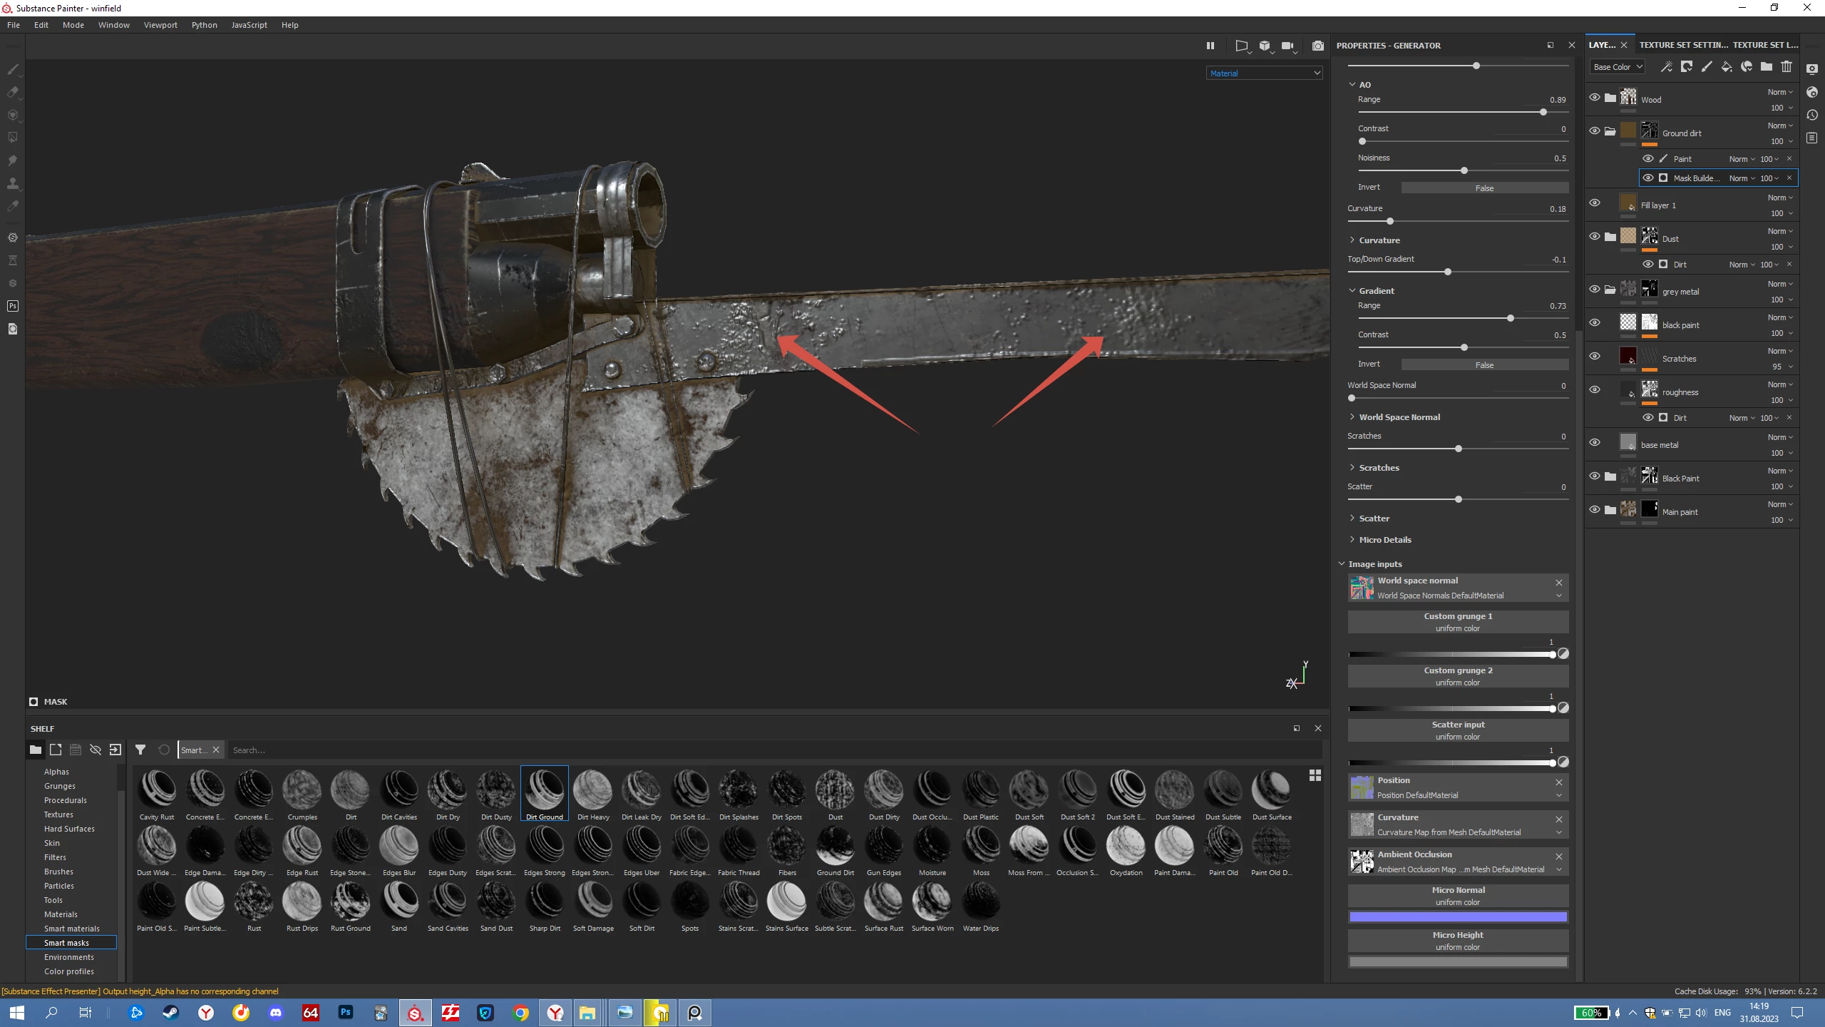Switch to Texture Set Settings tab

(1682, 45)
